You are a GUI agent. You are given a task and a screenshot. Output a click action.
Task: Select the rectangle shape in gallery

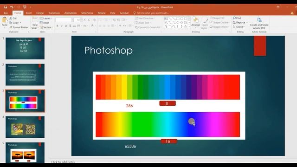pos(178,19)
